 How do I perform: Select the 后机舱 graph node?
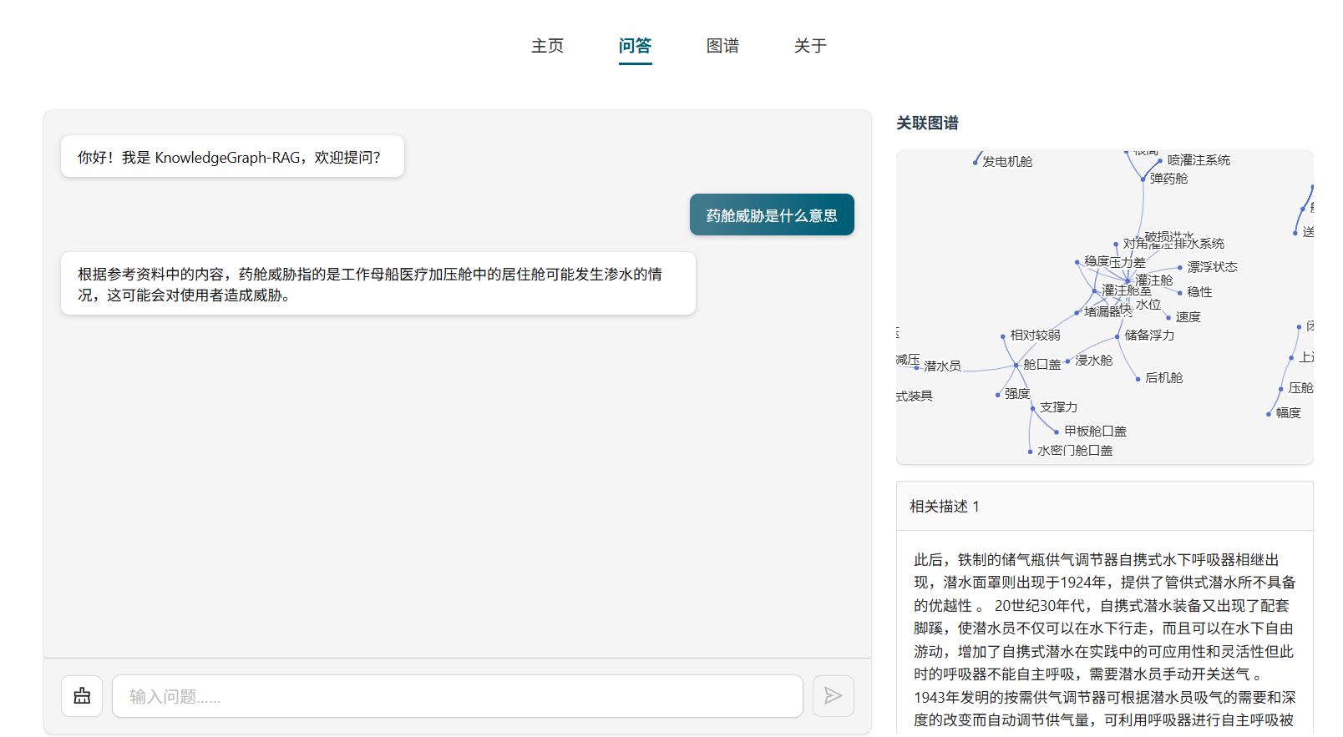click(x=1138, y=379)
